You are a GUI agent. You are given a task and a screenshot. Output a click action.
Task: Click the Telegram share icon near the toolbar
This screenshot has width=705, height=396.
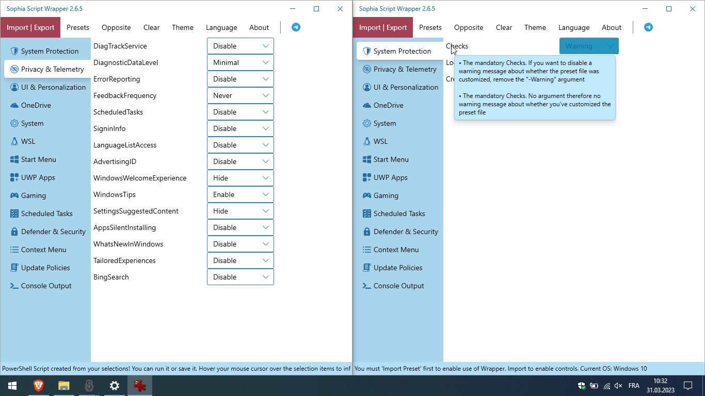pos(296,27)
